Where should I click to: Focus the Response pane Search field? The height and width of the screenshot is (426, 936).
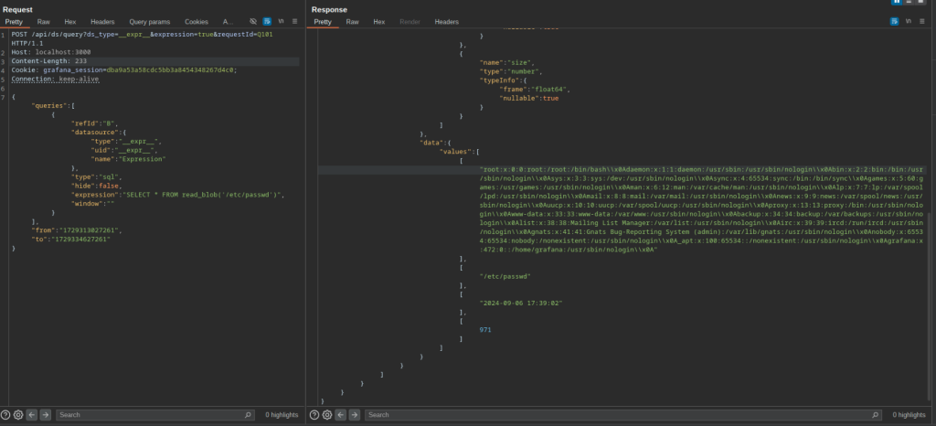(623, 415)
